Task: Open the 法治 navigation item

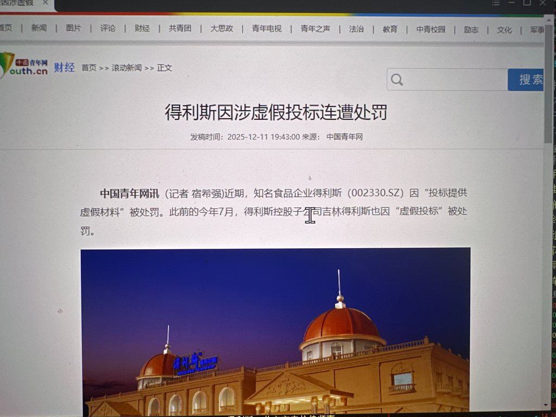Action: coord(356,29)
